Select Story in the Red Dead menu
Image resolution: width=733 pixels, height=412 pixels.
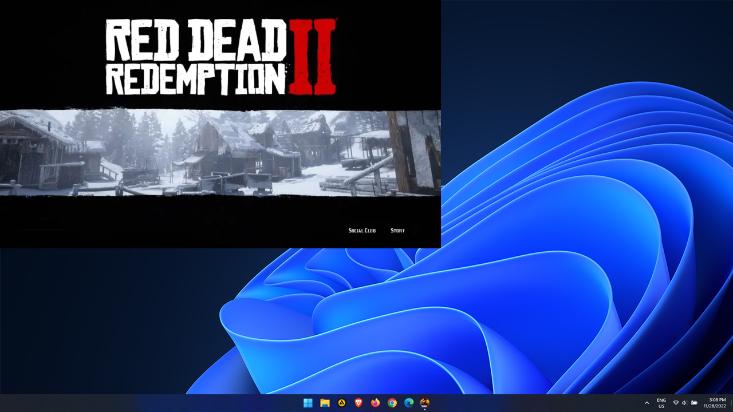(397, 231)
